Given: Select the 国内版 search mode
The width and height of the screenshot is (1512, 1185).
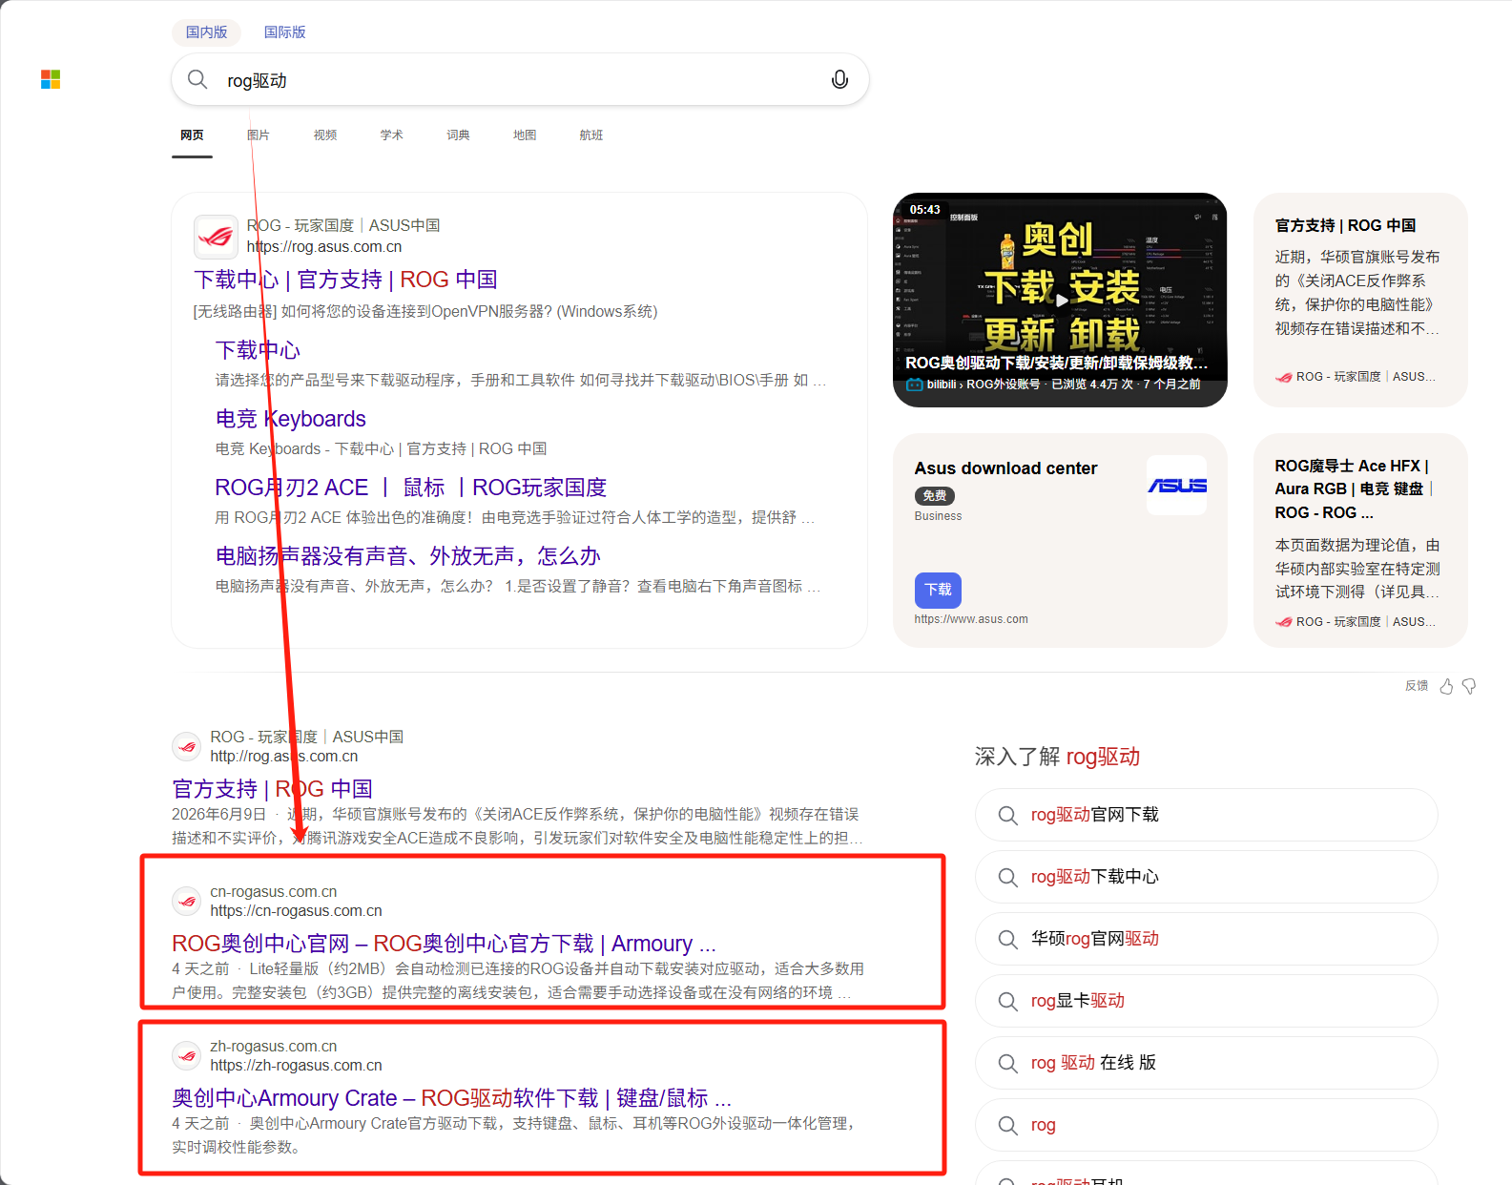Looking at the screenshot, I should click(x=206, y=31).
